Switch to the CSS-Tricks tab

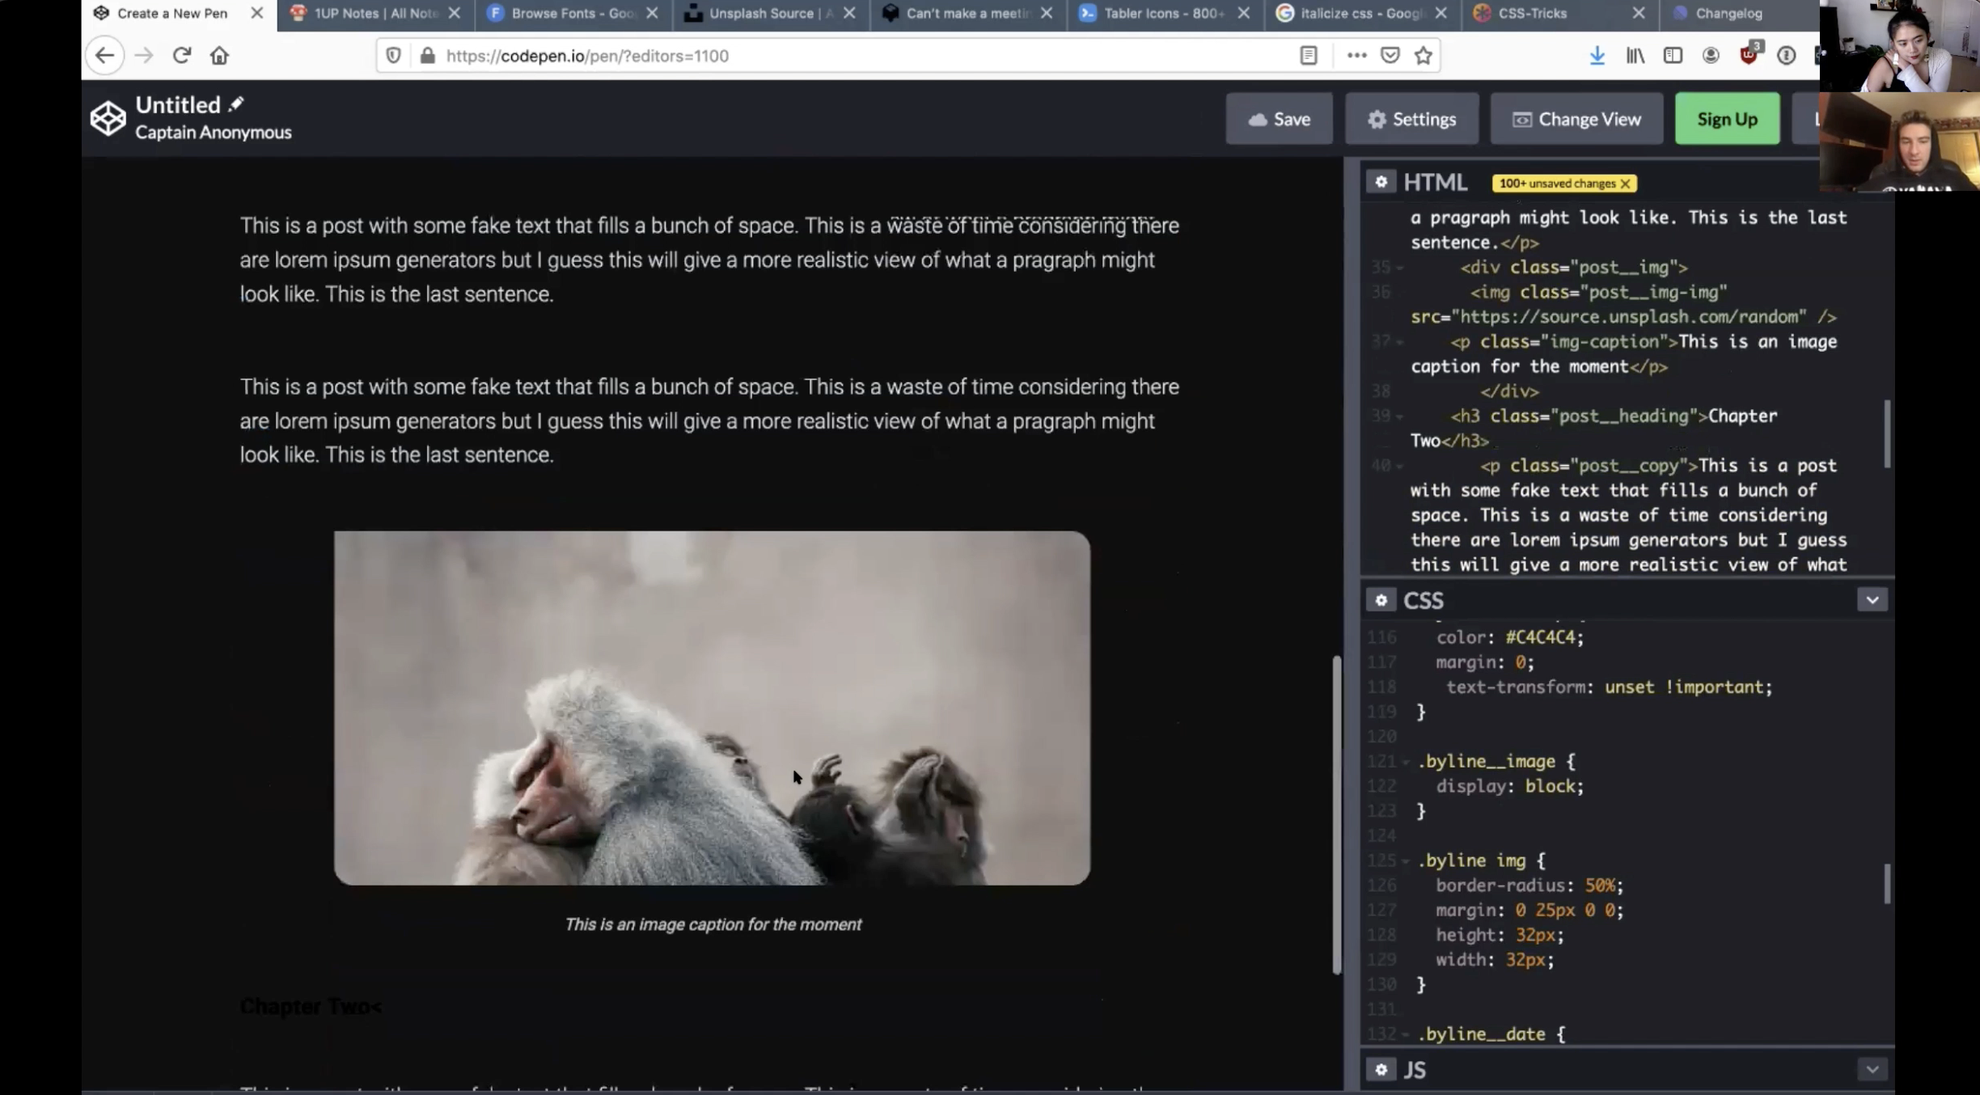coord(1532,13)
